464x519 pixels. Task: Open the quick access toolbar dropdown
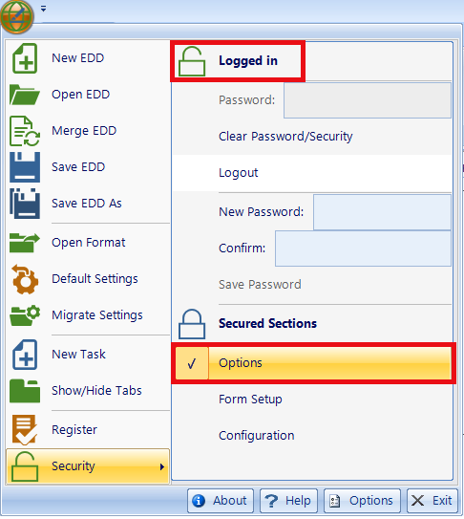point(43,9)
